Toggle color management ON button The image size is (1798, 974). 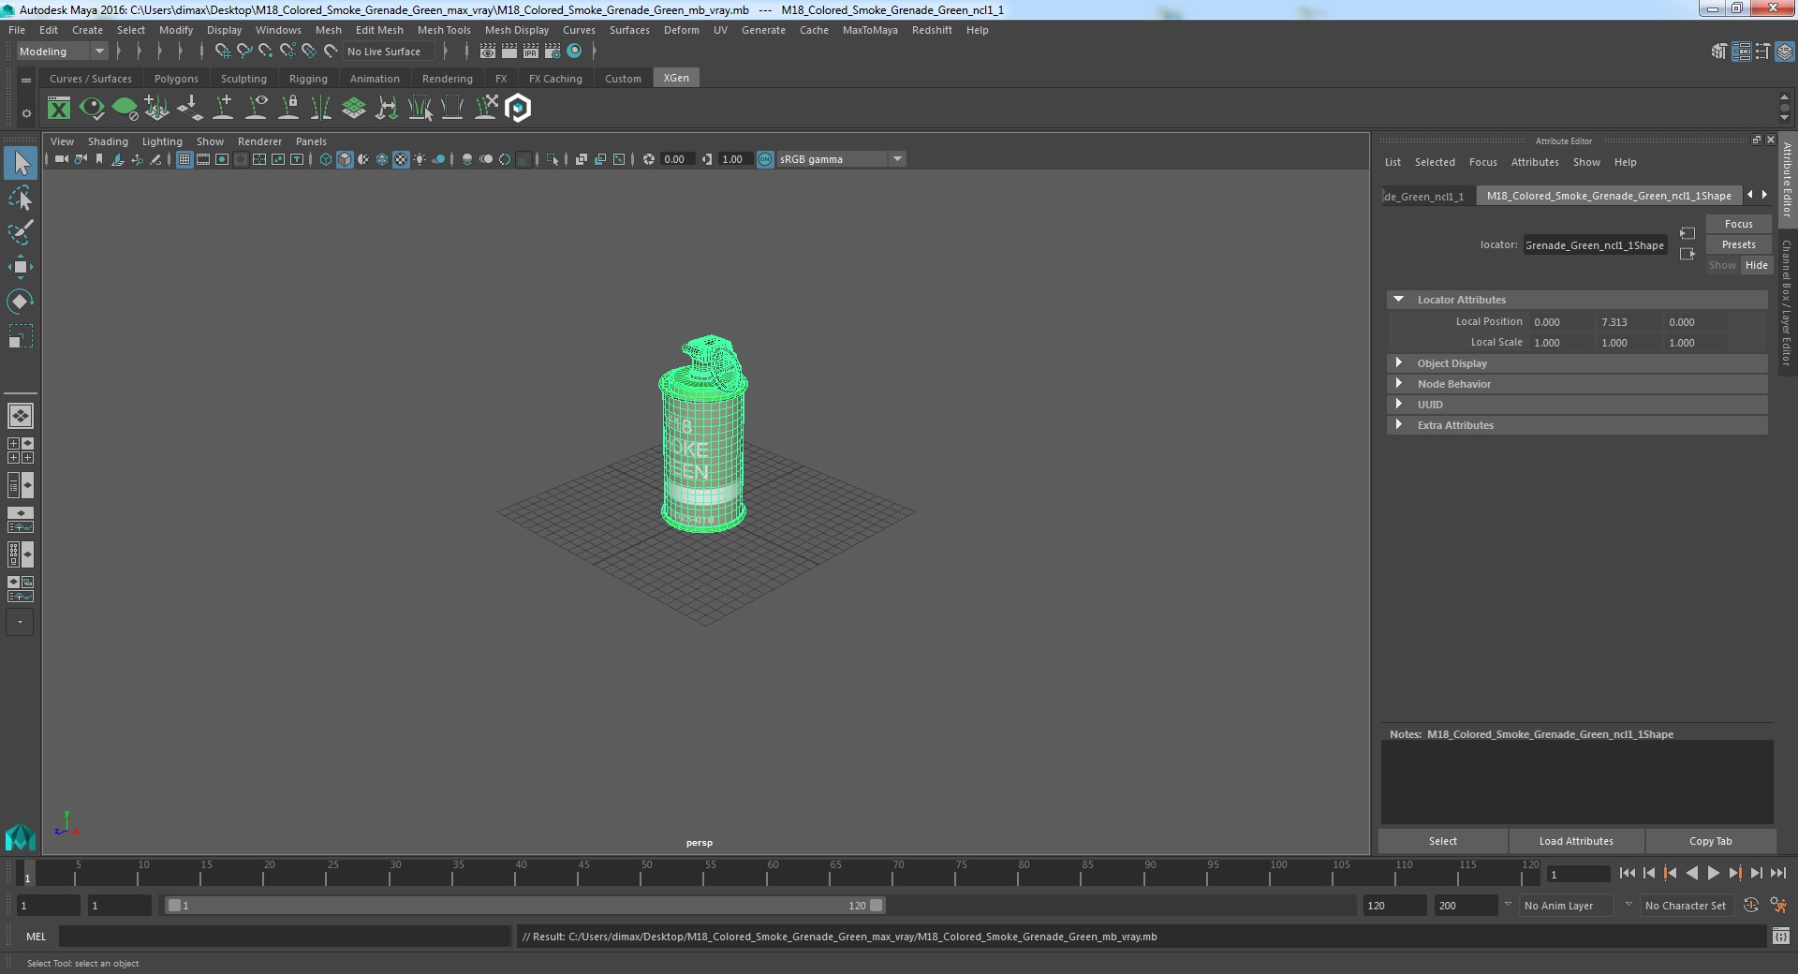pos(765,159)
